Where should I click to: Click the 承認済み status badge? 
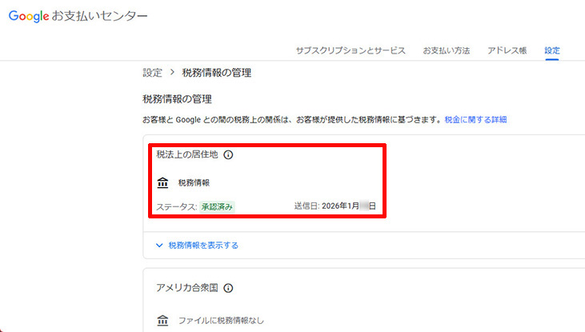pyautogui.click(x=217, y=206)
